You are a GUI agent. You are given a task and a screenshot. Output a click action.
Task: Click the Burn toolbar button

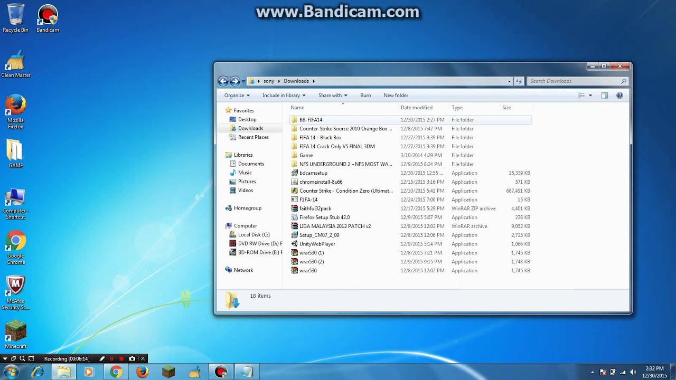coord(365,96)
